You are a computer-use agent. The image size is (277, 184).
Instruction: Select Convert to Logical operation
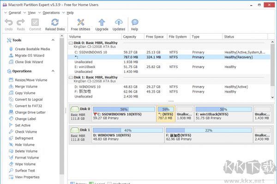[26, 100]
